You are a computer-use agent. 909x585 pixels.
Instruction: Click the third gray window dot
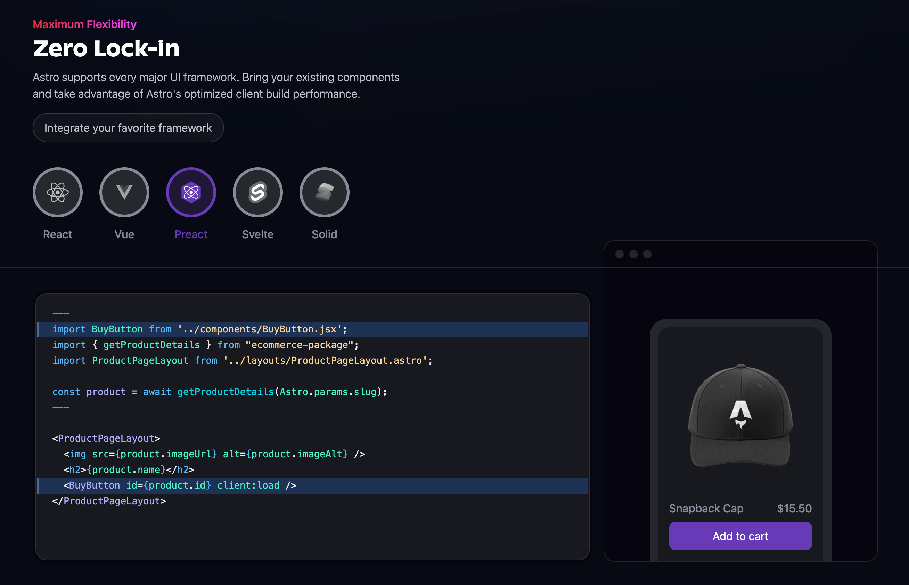[647, 254]
